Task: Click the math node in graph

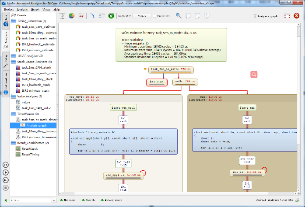Action: click(185, 82)
